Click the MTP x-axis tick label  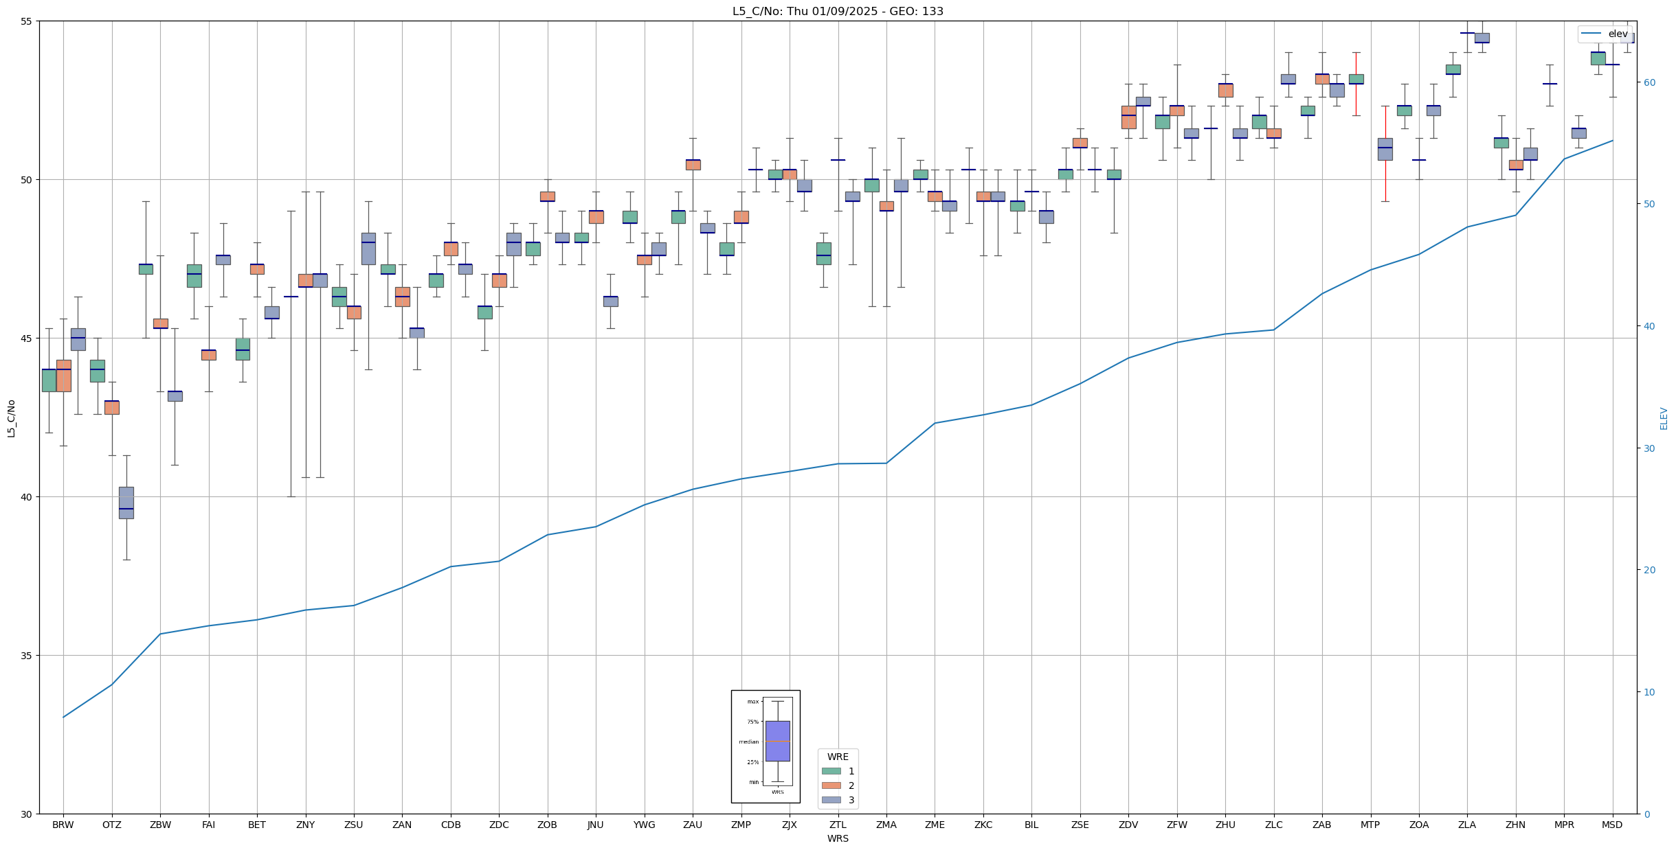coord(1370,825)
